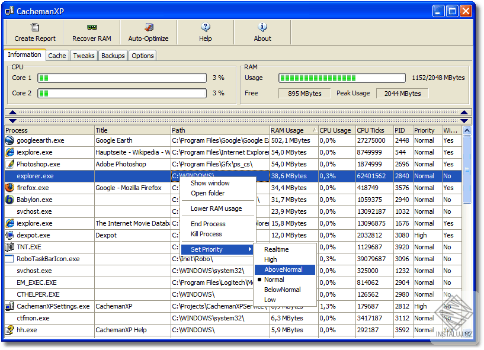
Task: Click the Create Report toolbar icon
Action: (35, 28)
